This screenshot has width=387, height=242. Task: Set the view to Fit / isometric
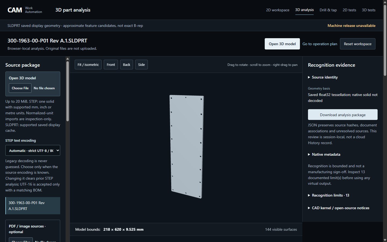click(88, 65)
